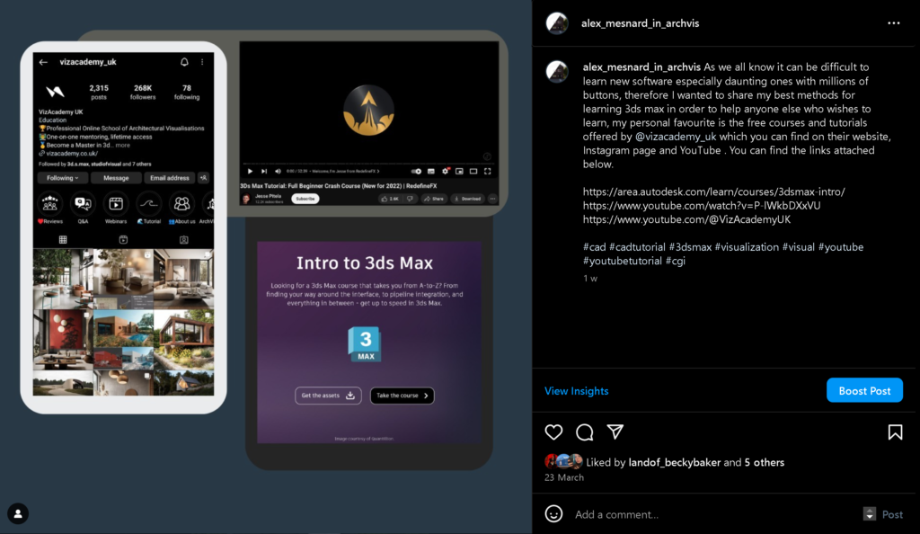Open the three-dot post options menu
The height and width of the screenshot is (534, 920).
point(894,23)
